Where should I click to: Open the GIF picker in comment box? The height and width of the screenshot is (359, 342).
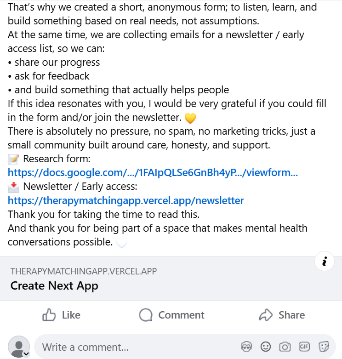(x=304, y=347)
